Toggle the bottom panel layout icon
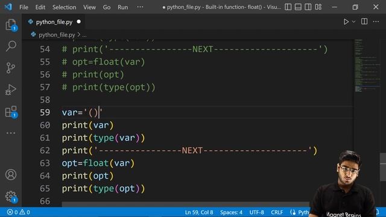 [298, 7]
